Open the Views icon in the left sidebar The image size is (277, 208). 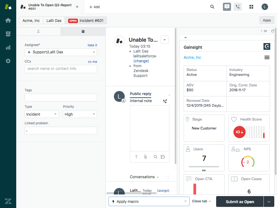(x=8, y=34)
